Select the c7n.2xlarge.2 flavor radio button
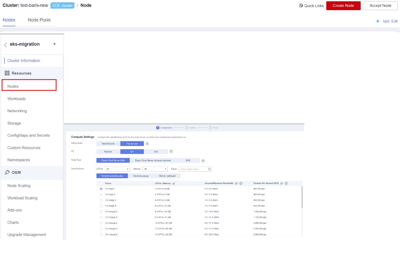400x256 pixels. click(101, 212)
